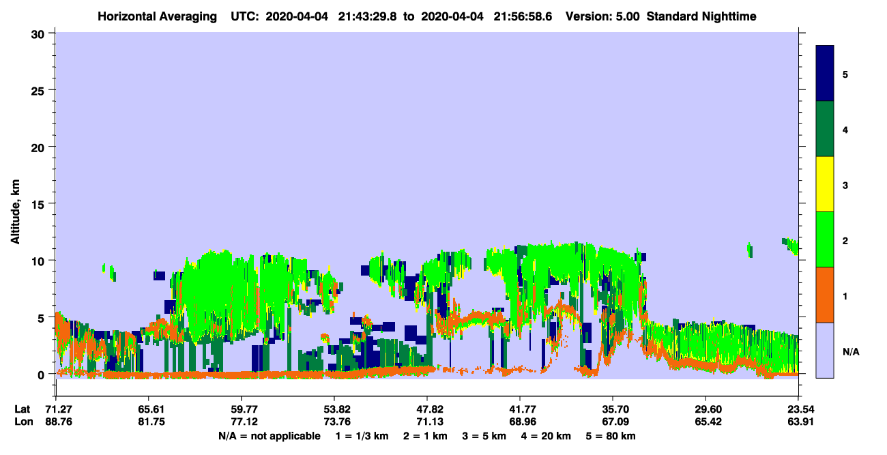Click the 'Lat' row label
Screen dimensions: 887x455
23,409
